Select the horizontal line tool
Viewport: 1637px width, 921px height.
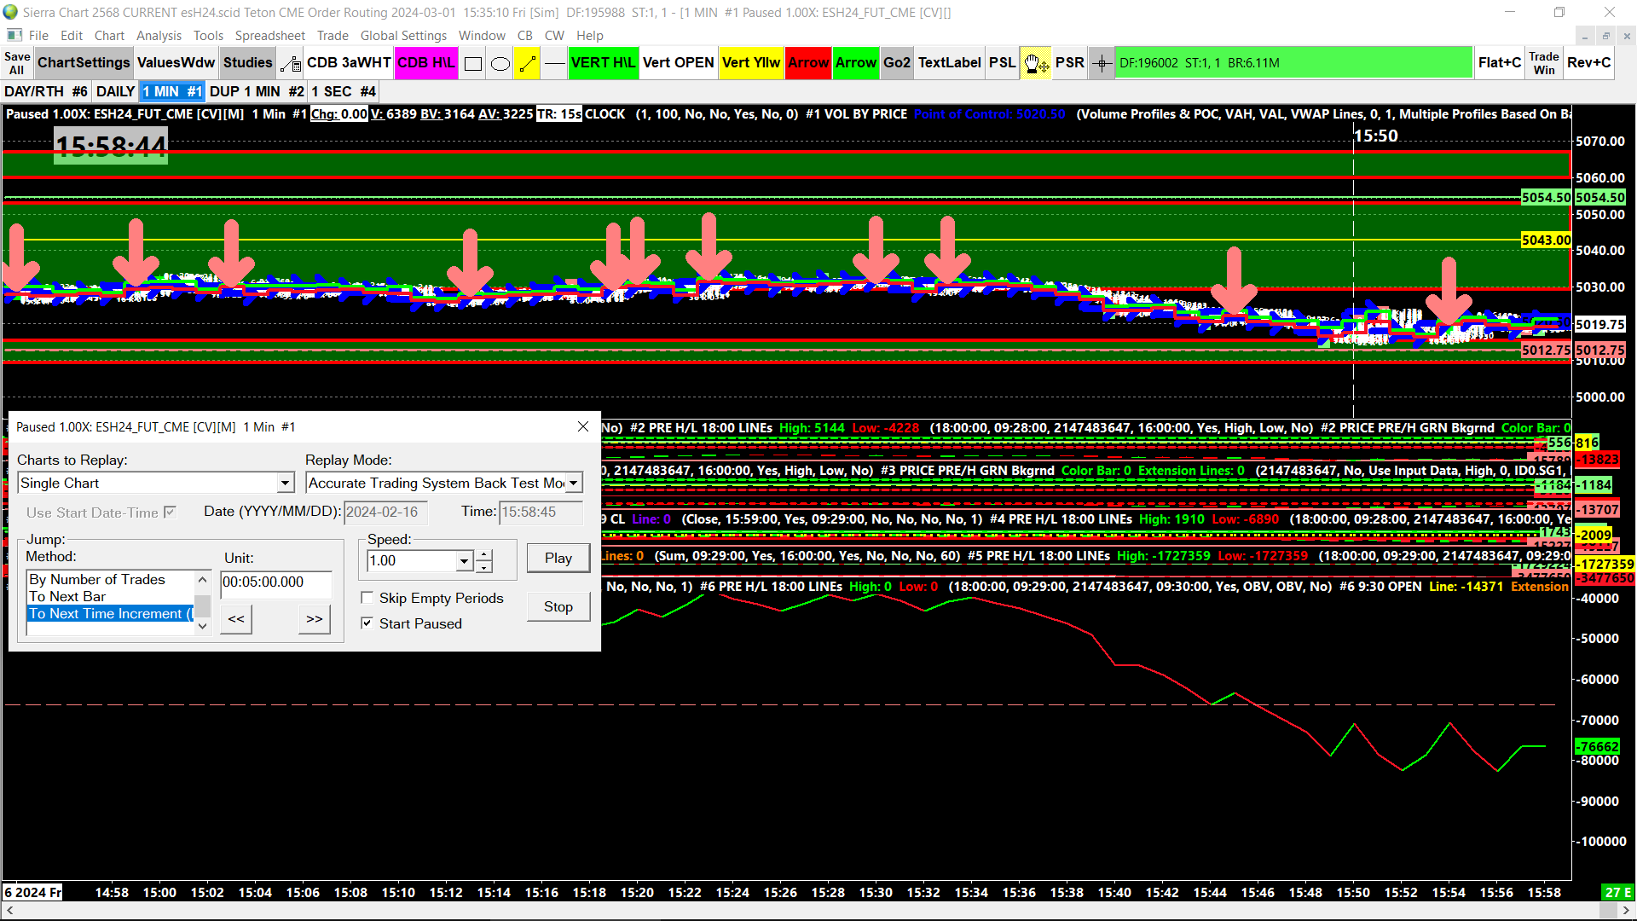tap(555, 64)
